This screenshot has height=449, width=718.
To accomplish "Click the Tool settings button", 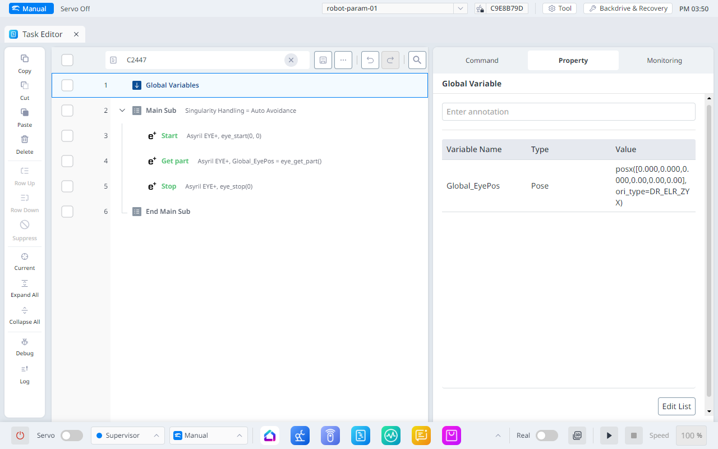I will 559,8.
